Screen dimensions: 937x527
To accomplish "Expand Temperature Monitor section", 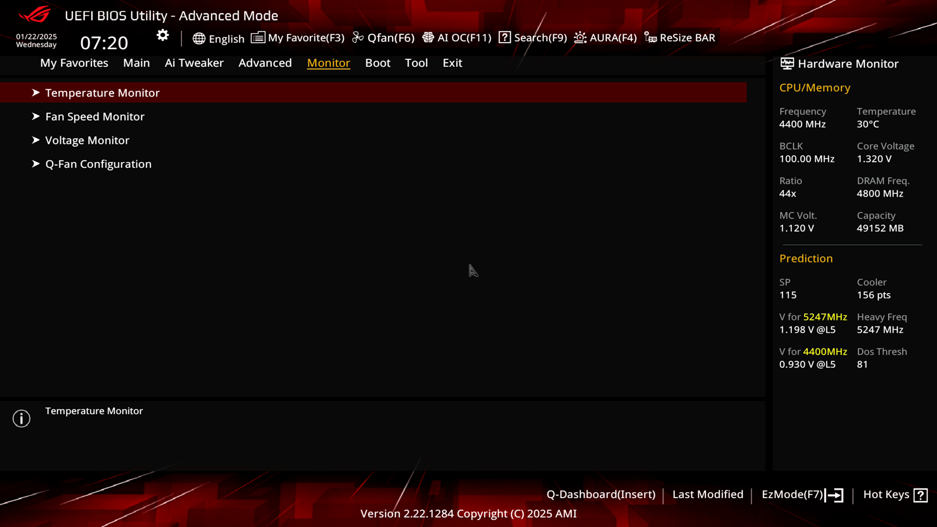I will tap(102, 93).
